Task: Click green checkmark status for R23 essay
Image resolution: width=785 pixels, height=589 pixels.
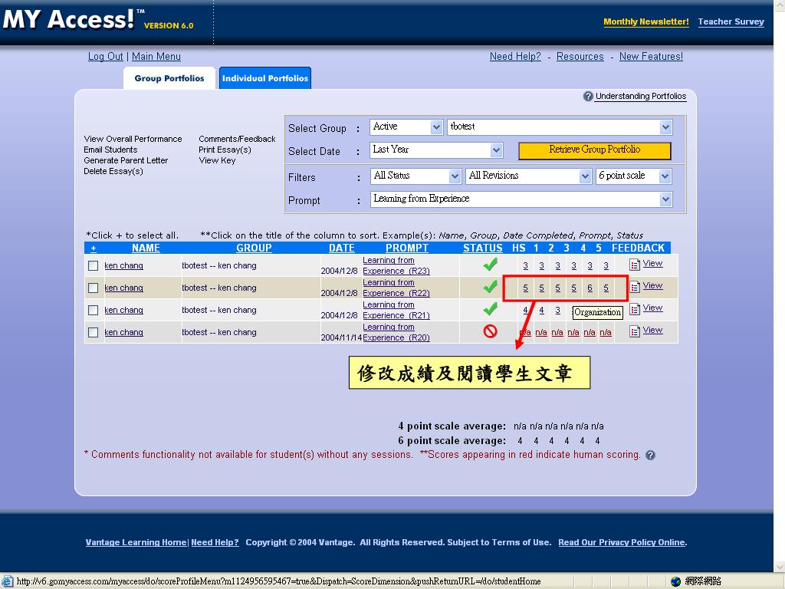Action: (x=490, y=264)
